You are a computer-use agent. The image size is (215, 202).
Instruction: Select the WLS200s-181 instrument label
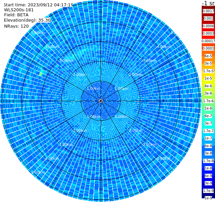point(19,10)
